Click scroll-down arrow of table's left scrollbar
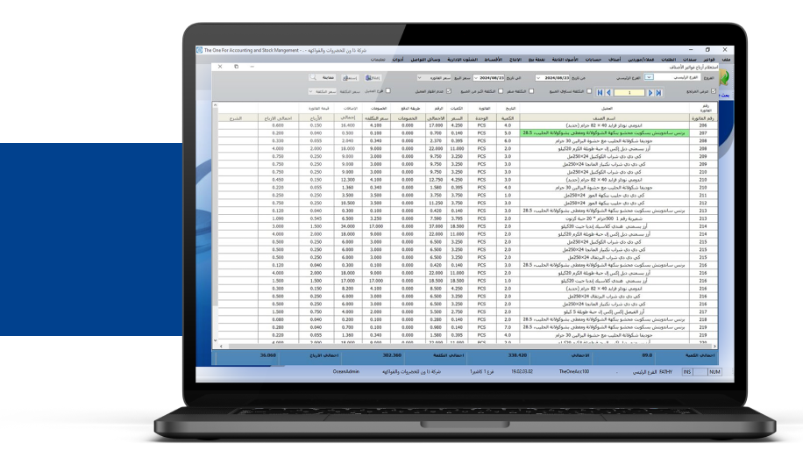Viewport: 803px width, 465px height. coord(215,340)
